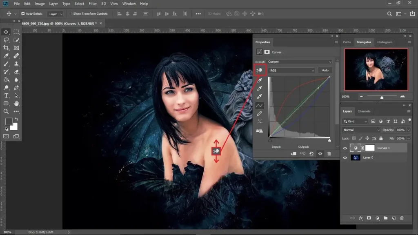The width and height of the screenshot is (418, 235).
Task: Open the File menu
Action: (x=17, y=4)
